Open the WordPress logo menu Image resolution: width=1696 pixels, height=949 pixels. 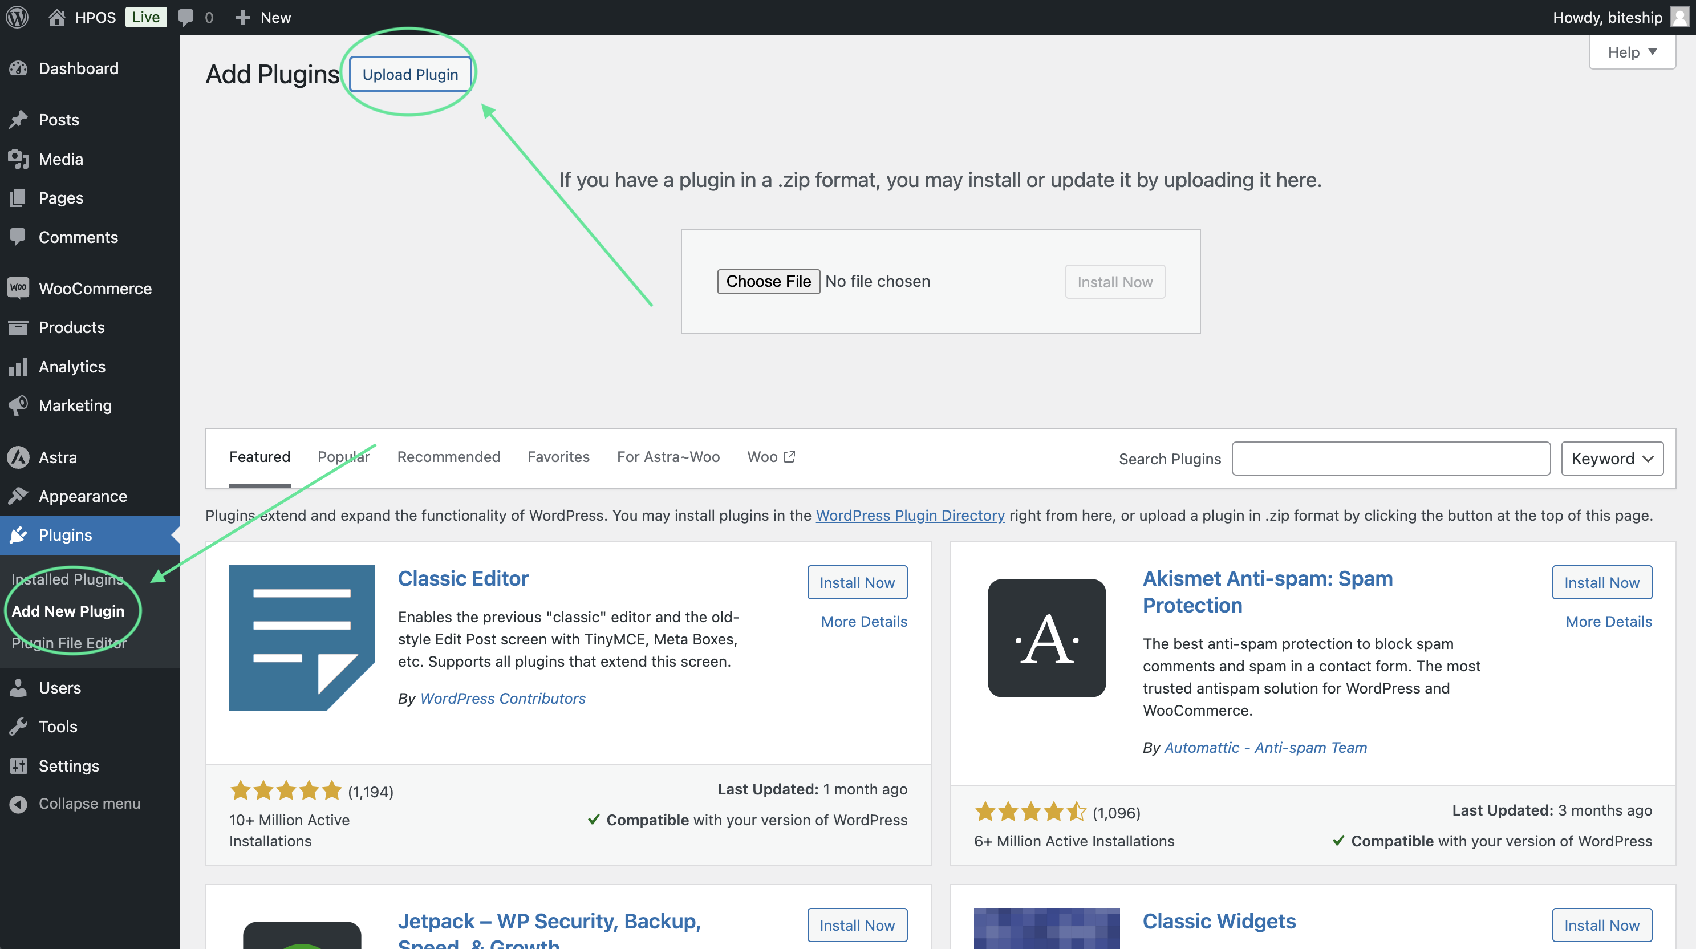tap(17, 17)
